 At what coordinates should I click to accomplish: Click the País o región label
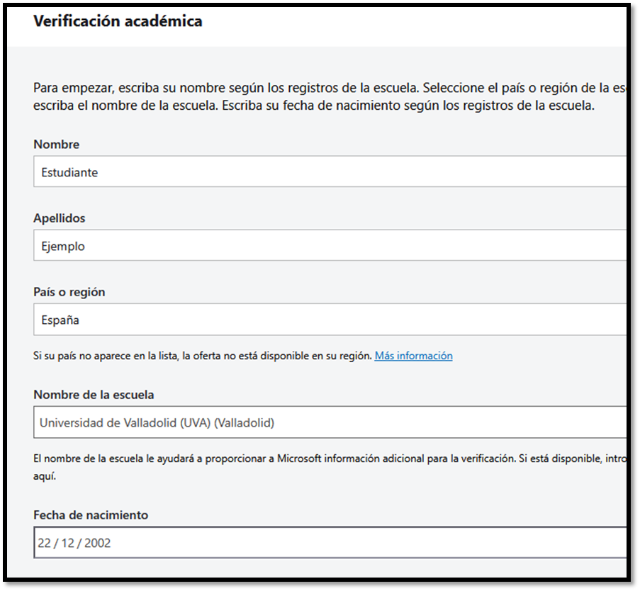(69, 292)
